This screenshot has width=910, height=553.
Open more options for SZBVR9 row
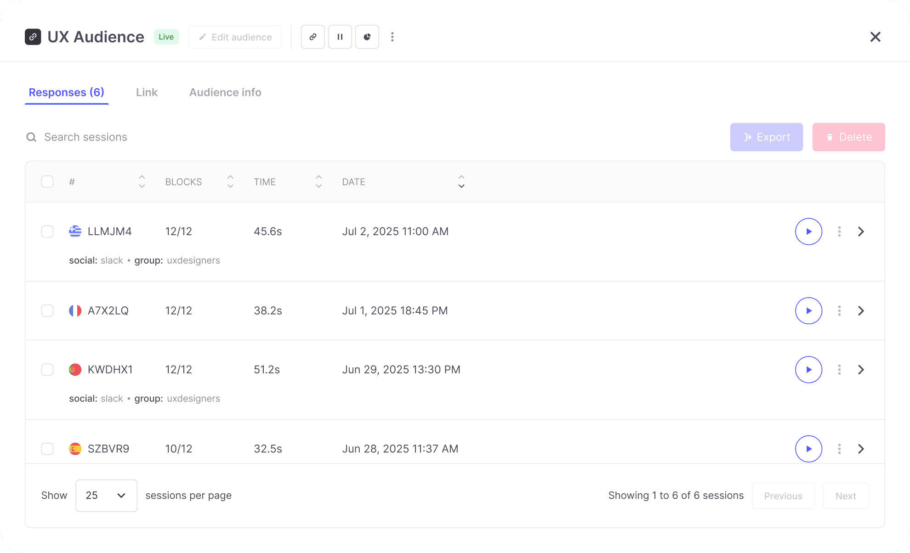pos(839,449)
